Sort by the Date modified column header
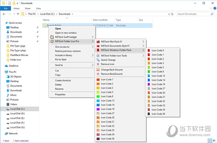 [x=100, y=20]
